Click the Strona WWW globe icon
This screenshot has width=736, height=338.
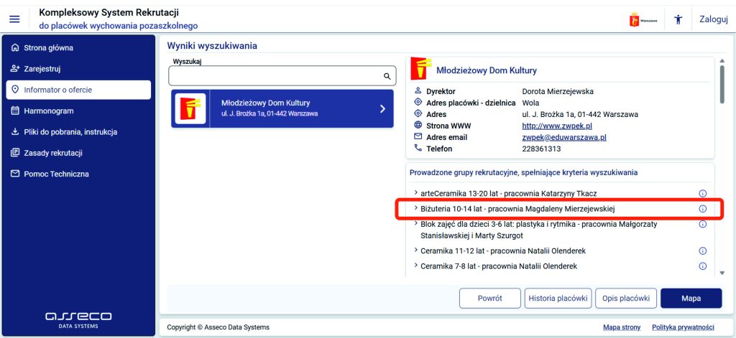(418, 125)
